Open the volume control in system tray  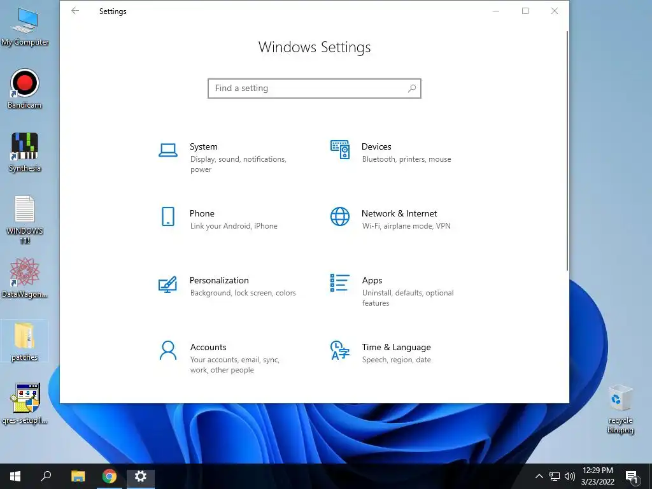570,476
